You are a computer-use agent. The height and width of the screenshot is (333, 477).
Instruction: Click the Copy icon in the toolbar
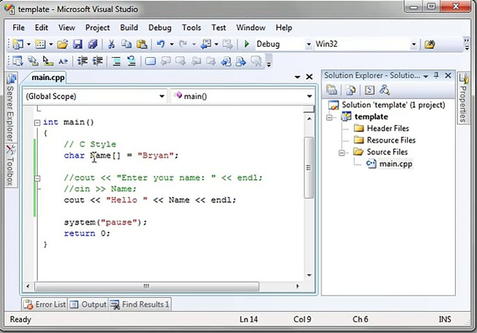(x=126, y=44)
